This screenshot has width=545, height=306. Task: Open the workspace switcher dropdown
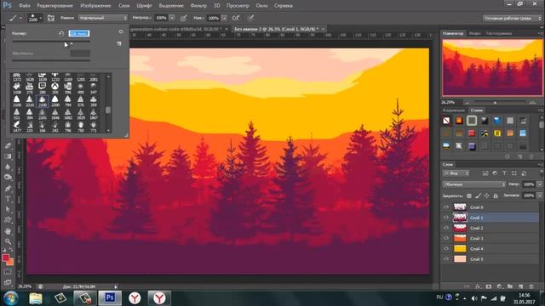(x=512, y=18)
